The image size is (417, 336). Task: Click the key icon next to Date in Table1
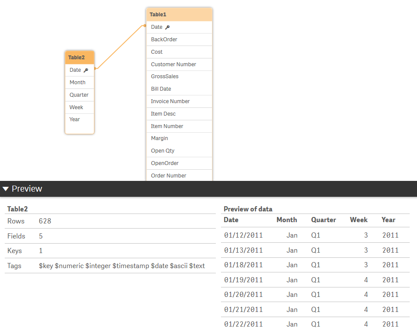point(167,27)
